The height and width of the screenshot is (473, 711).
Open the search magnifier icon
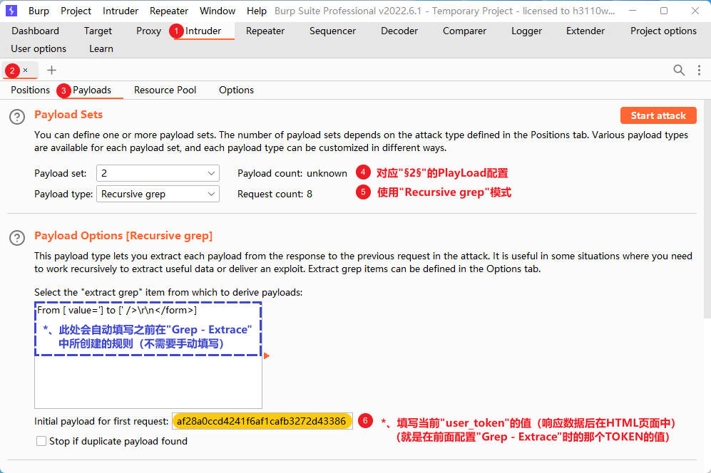679,71
